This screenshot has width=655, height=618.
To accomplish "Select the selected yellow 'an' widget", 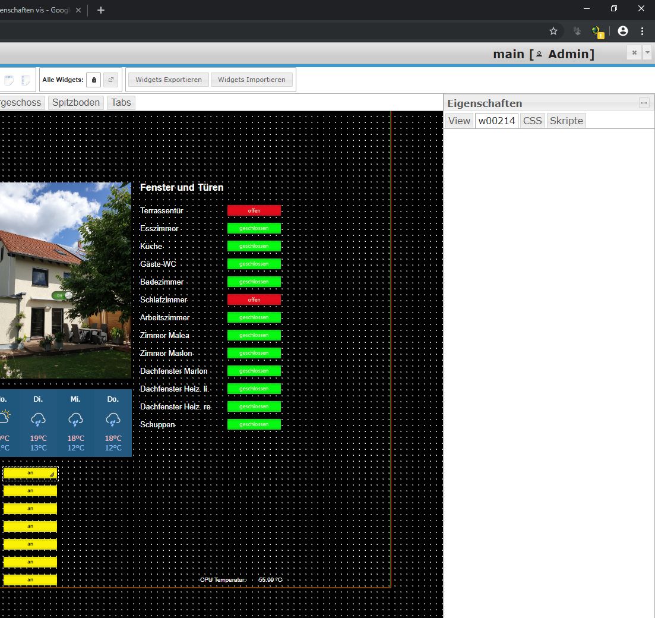I will click(x=30, y=473).
